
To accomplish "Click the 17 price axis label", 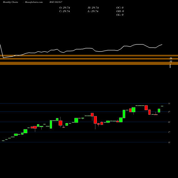I will (x=169, y=132).
